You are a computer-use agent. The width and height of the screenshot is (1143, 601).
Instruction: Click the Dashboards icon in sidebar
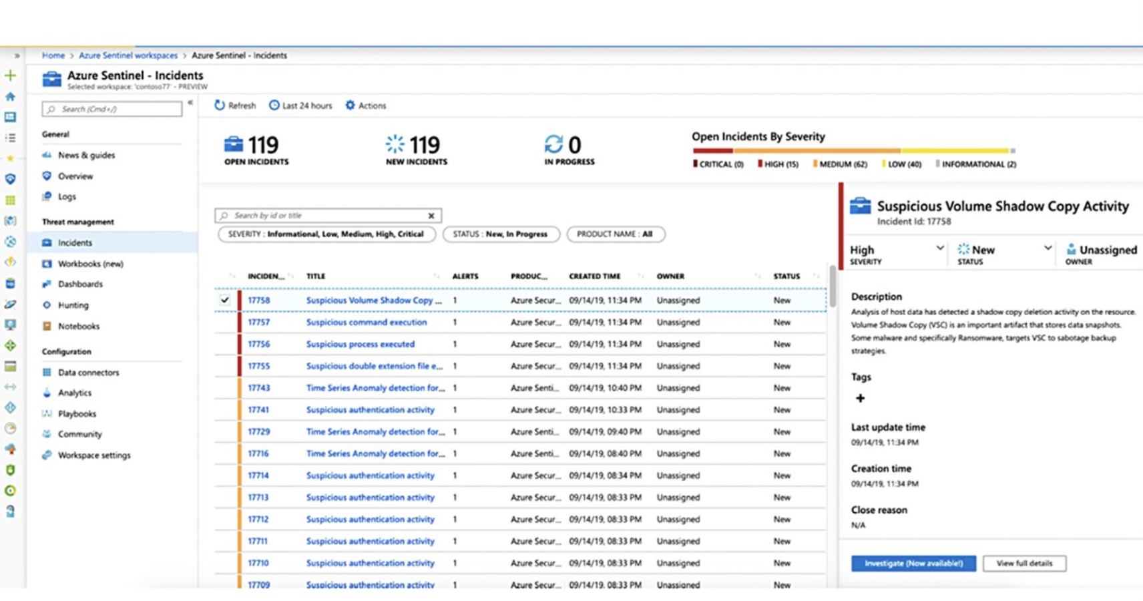(47, 284)
